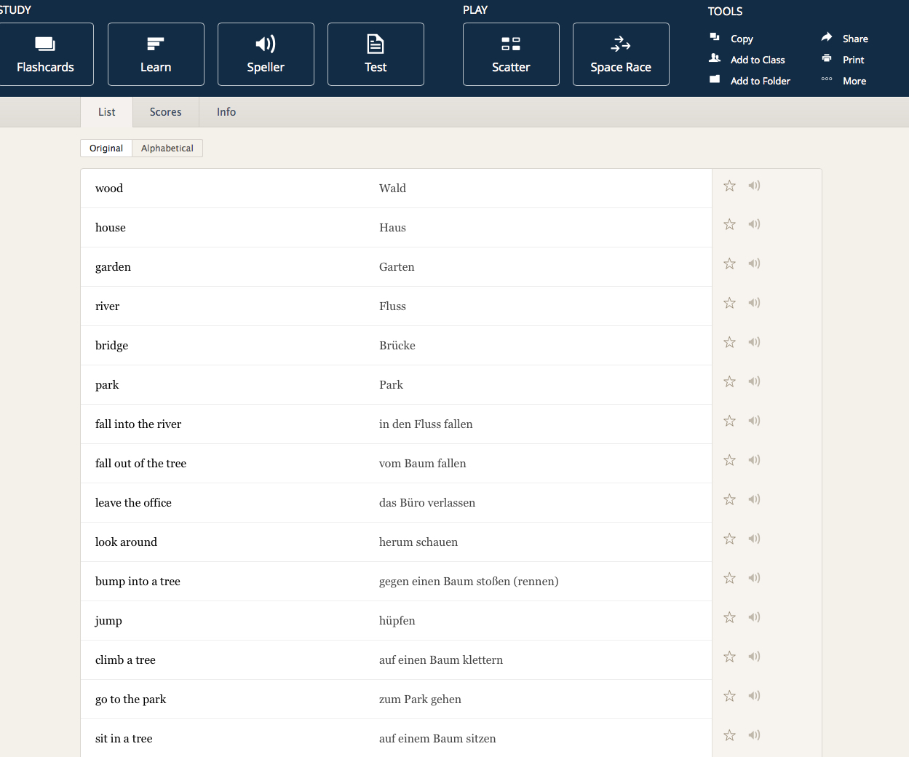Viewport: 909px width, 757px height.
Task: Switch to the Info tab
Action: 226,112
